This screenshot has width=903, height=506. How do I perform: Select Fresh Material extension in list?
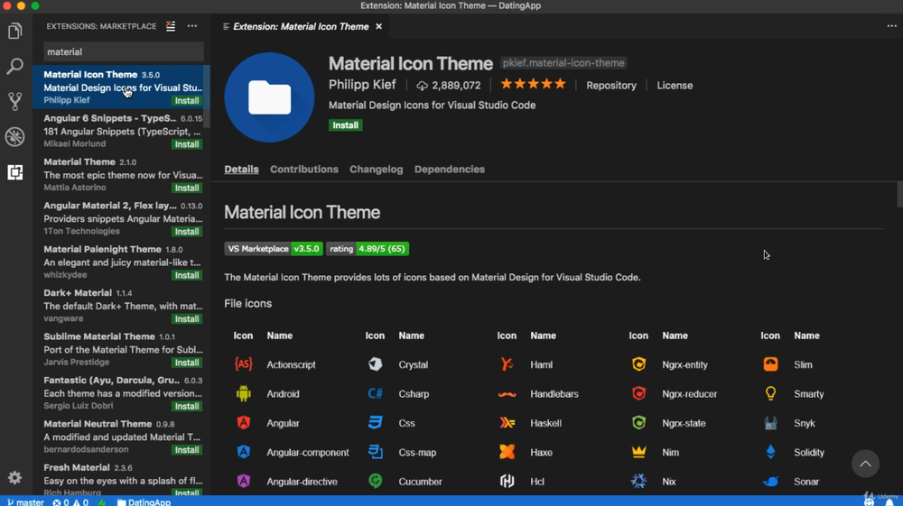pyautogui.click(x=123, y=478)
